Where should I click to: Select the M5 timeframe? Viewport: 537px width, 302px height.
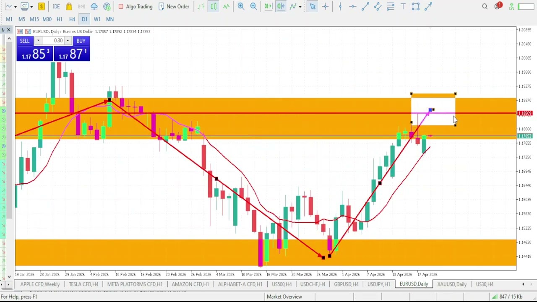pos(21,19)
